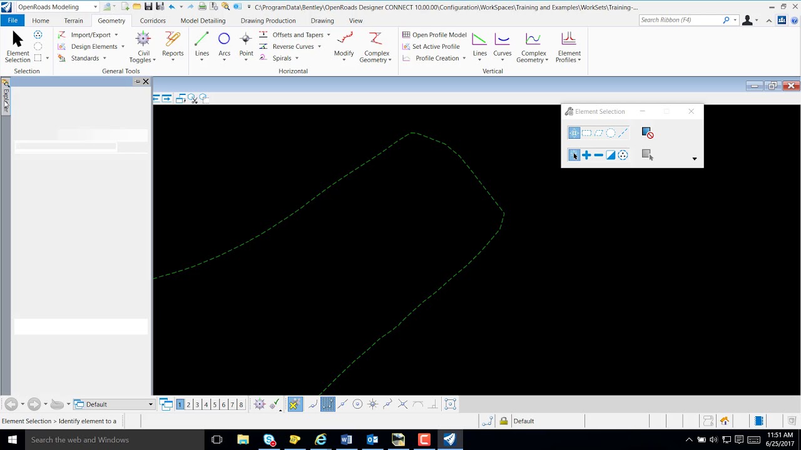Select the horizontal Point tool
The image size is (801, 450).
point(246,47)
